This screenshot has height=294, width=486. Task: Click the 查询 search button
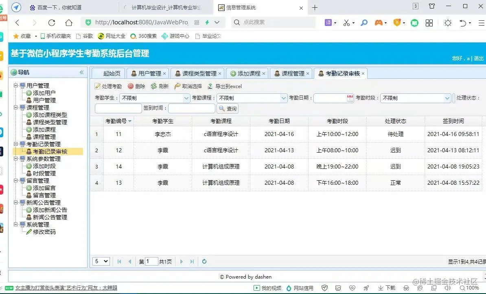pos(228,108)
